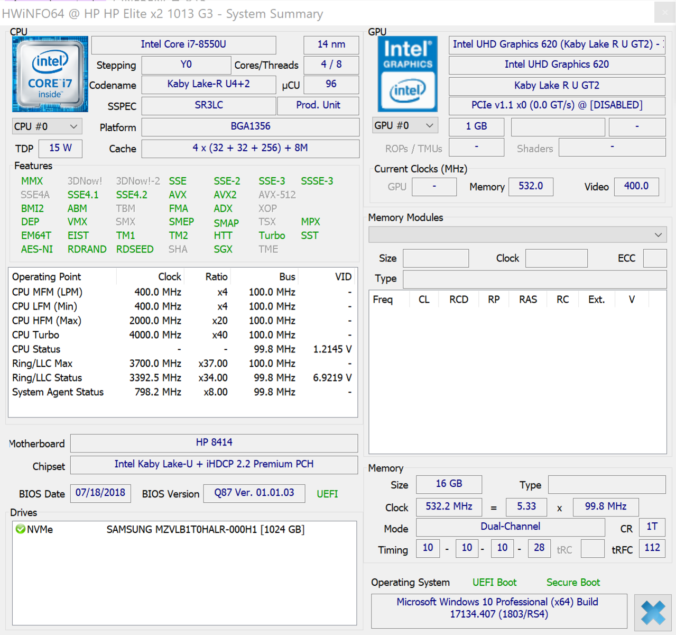This screenshot has width=676, height=635.
Task: Click the green NVMe drive status icon
Action: coord(21,529)
